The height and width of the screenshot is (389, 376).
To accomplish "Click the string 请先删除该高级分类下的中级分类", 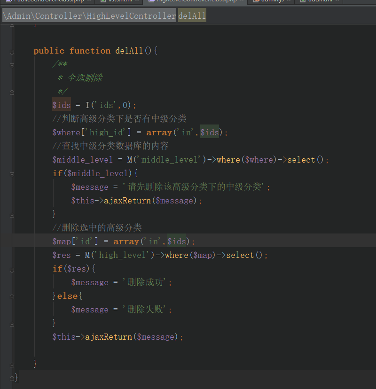I will (x=194, y=187).
